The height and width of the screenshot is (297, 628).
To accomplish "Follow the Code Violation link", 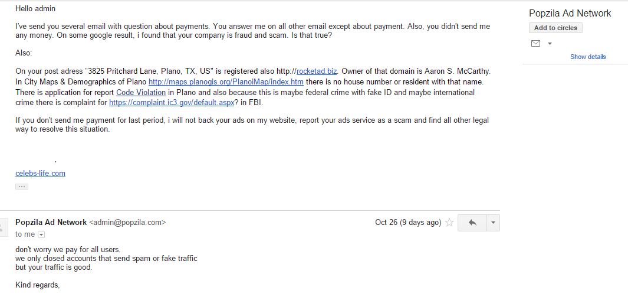I will click(x=141, y=92).
